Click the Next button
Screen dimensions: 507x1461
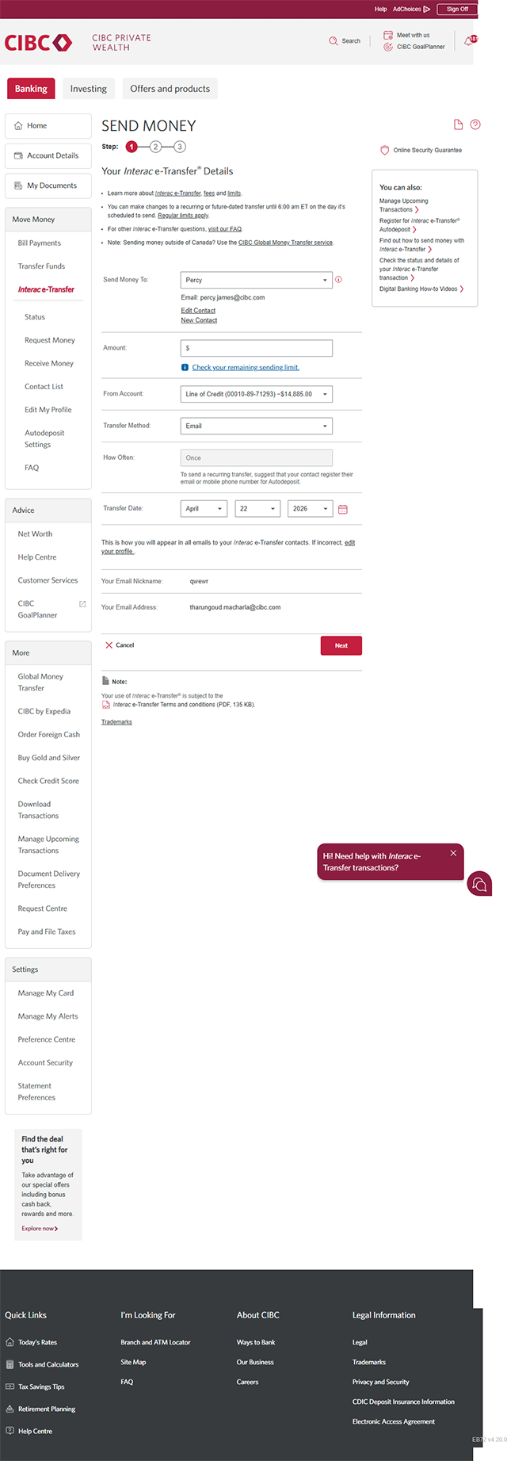(341, 645)
